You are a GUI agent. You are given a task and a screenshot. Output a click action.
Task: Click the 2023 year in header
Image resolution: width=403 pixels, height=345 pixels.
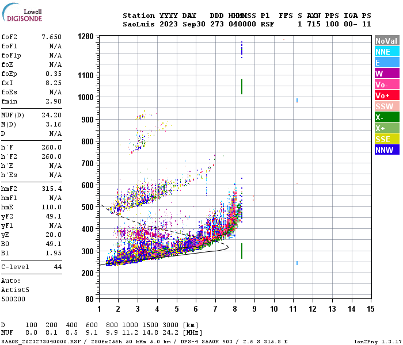[x=169, y=24]
